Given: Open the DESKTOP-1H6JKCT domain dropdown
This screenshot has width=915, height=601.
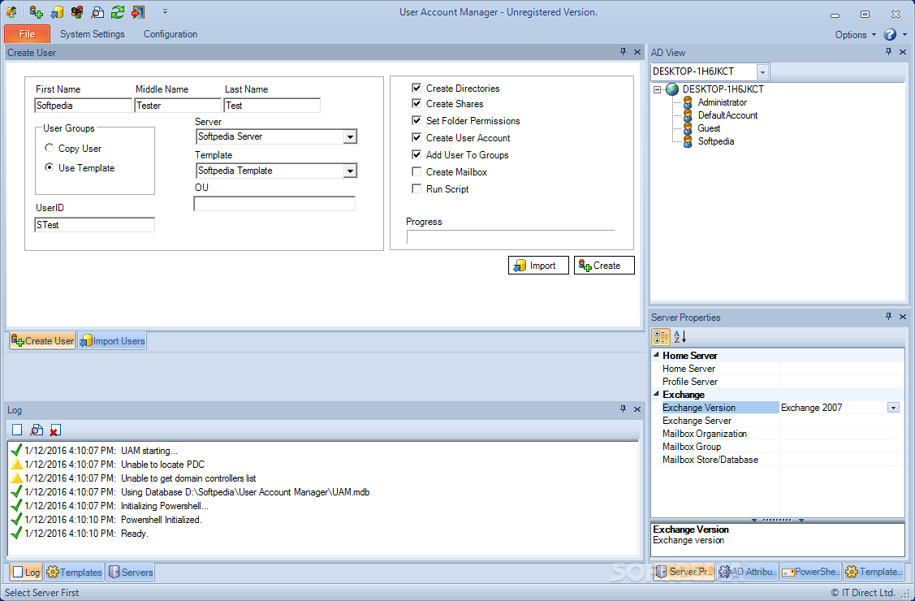Looking at the screenshot, I should [762, 71].
